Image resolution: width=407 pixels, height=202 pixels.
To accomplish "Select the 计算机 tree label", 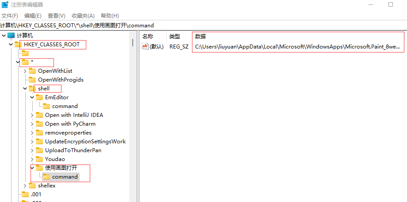I will coord(25,36).
